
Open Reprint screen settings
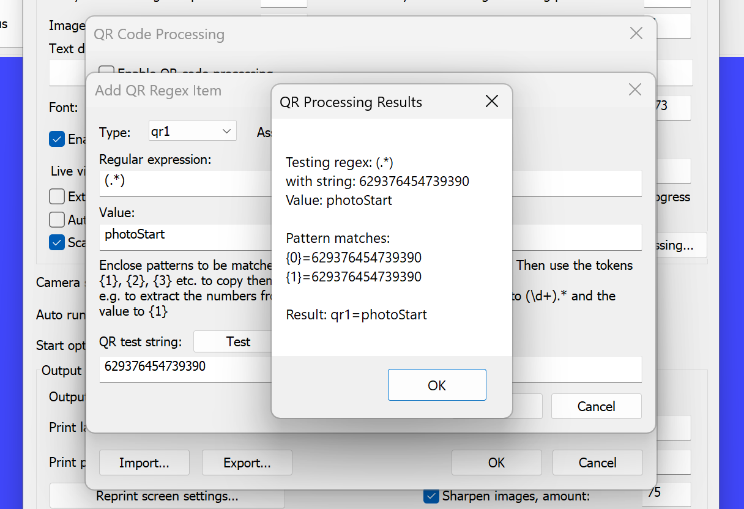coord(166,496)
